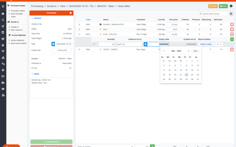Click the Expiry date field 22/05/2025
The image size is (236, 147).
[x=158, y=44]
